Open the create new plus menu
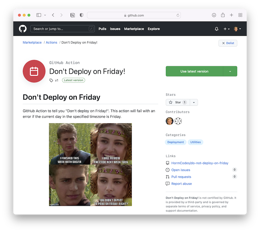Screen dimensions: 260x232 coord(226,29)
